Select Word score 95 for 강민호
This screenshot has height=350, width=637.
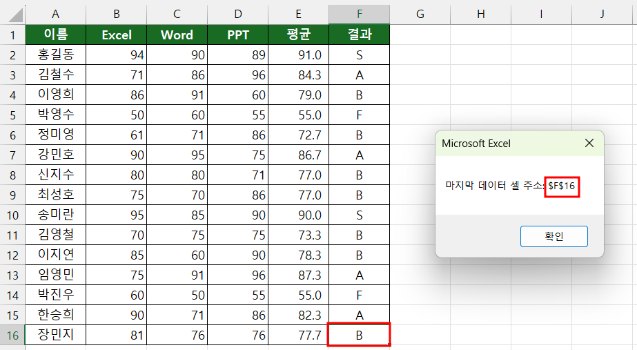pos(177,155)
